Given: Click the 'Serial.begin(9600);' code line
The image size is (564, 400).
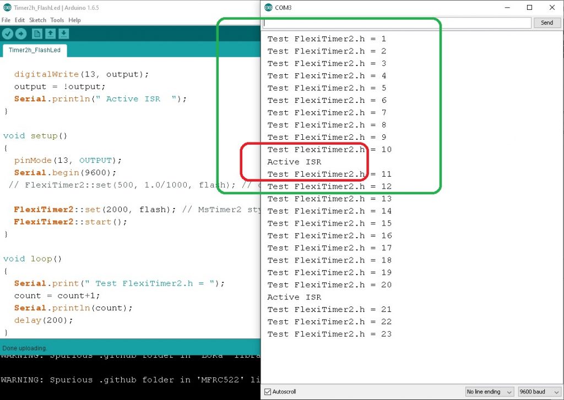Looking at the screenshot, I should click(66, 173).
